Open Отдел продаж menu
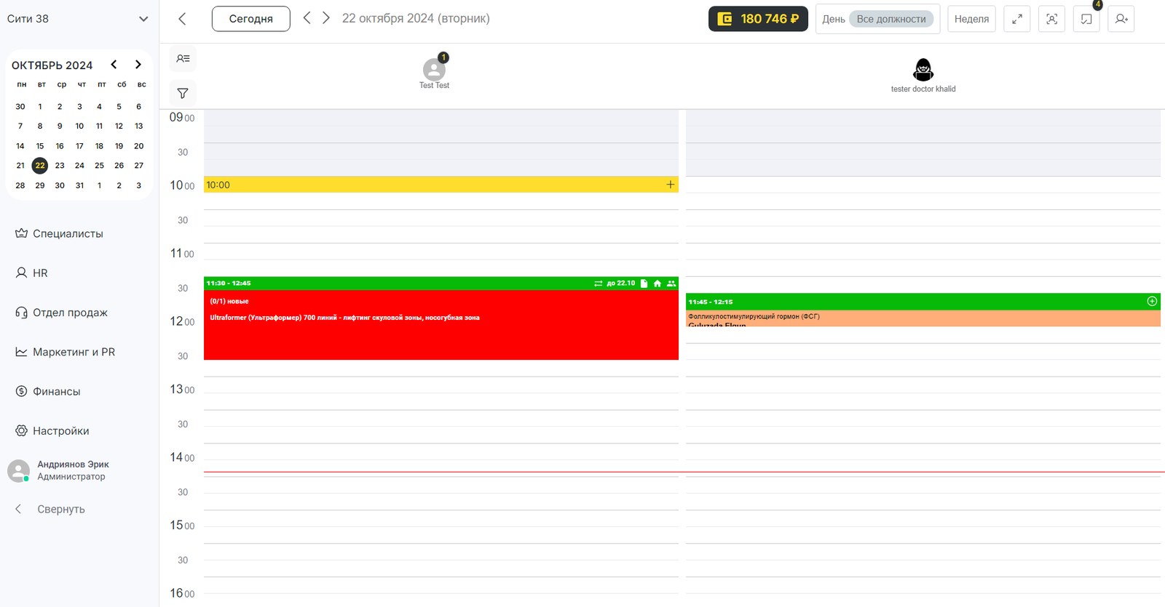1165x607 pixels. tap(62, 313)
